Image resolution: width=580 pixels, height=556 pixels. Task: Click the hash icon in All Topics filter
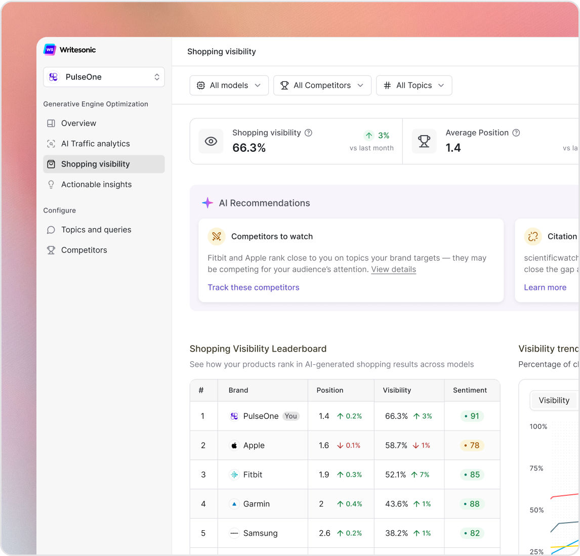click(387, 85)
